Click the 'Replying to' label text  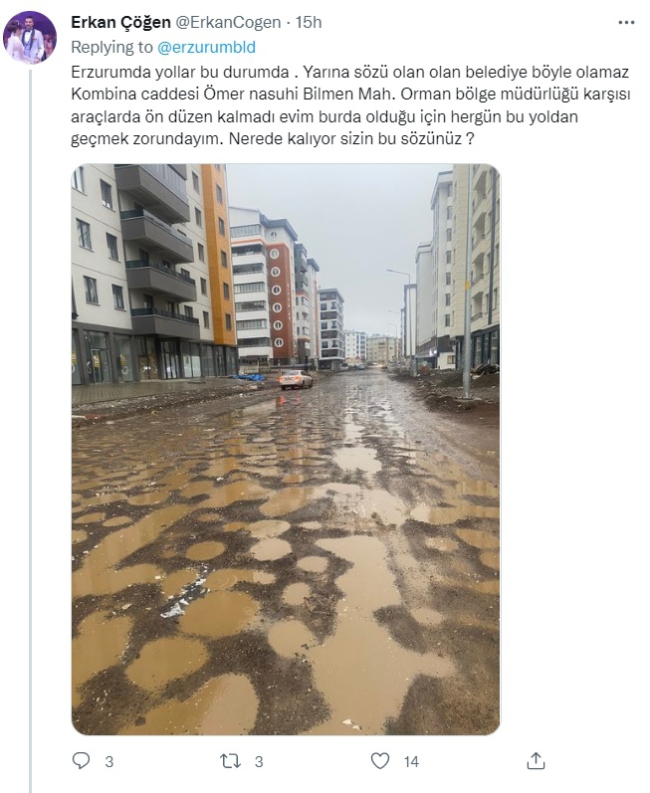pyautogui.click(x=111, y=47)
